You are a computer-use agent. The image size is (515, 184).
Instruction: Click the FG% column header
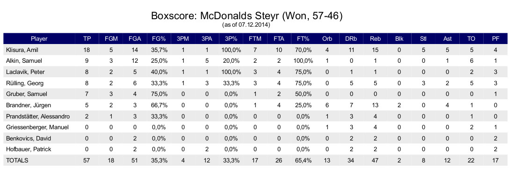[160, 39]
